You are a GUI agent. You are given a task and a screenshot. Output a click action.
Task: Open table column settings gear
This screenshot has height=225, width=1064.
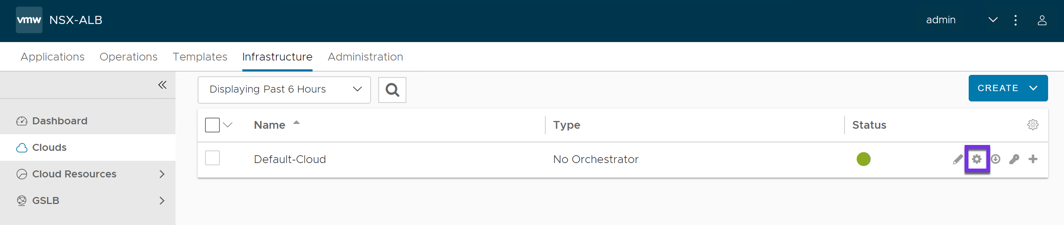click(x=1033, y=125)
